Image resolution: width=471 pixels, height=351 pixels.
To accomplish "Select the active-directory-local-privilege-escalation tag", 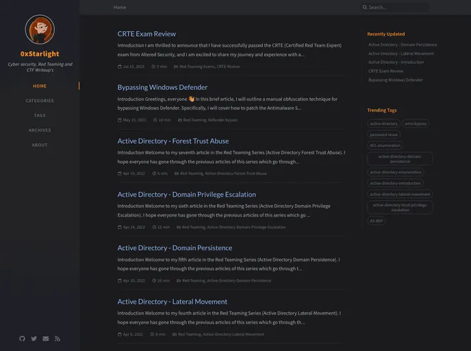I will tap(400, 207).
